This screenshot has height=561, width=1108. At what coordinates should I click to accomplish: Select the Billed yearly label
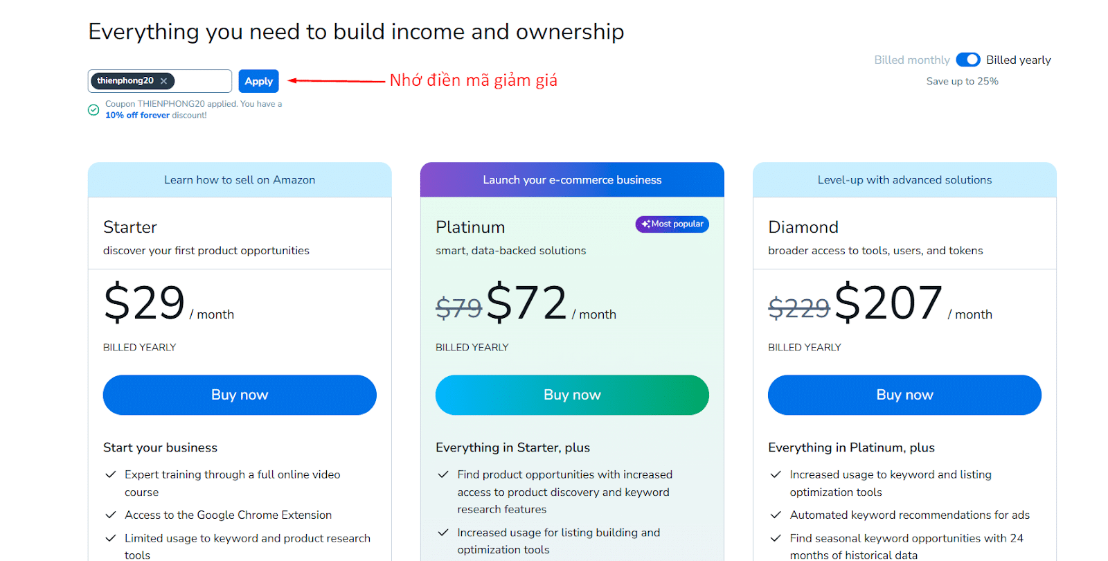point(1018,60)
